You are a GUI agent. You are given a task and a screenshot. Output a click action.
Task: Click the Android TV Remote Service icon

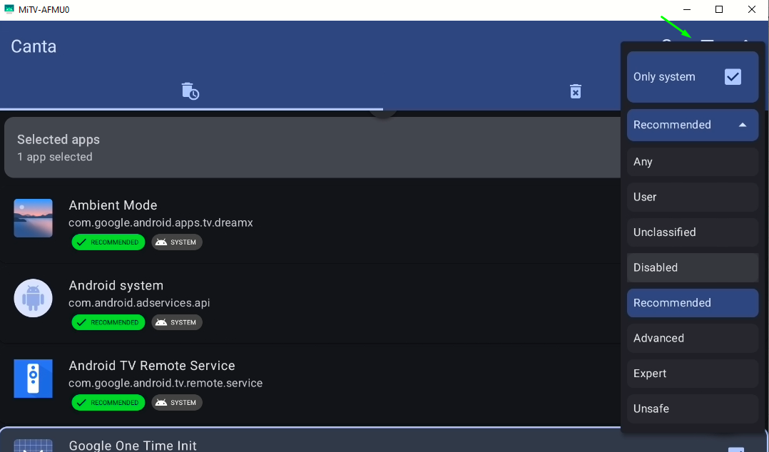[33, 379]
